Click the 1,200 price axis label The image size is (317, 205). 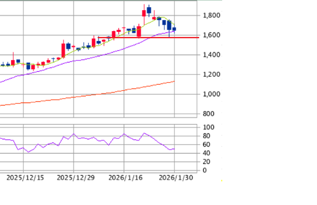coord(211,74)
